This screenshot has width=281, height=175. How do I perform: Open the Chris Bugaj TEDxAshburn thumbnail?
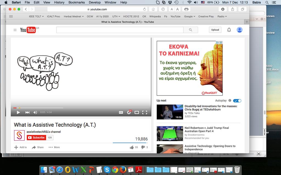(x=170, y=112)
